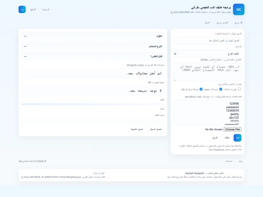Screen dimensions: 263x197
Task: Switch to the قاموس سريع tab
Action: tap(222, 22)
